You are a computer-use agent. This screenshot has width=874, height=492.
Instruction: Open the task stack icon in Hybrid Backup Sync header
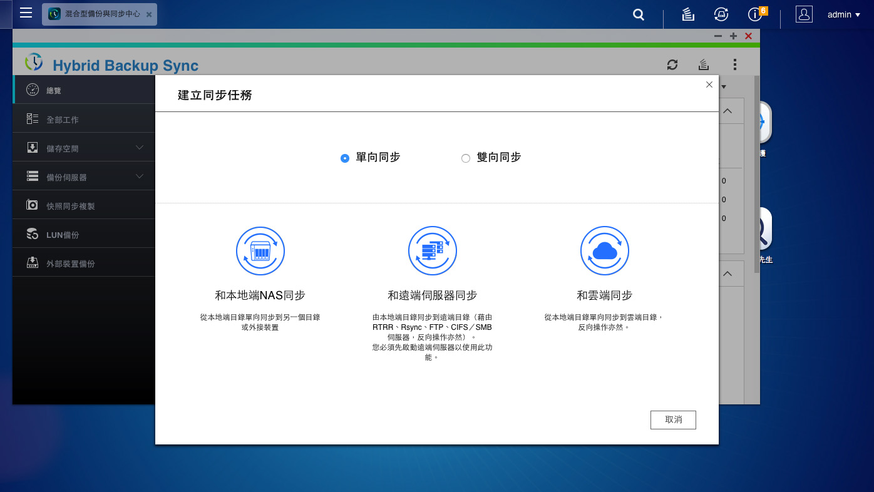click(704, 64)
